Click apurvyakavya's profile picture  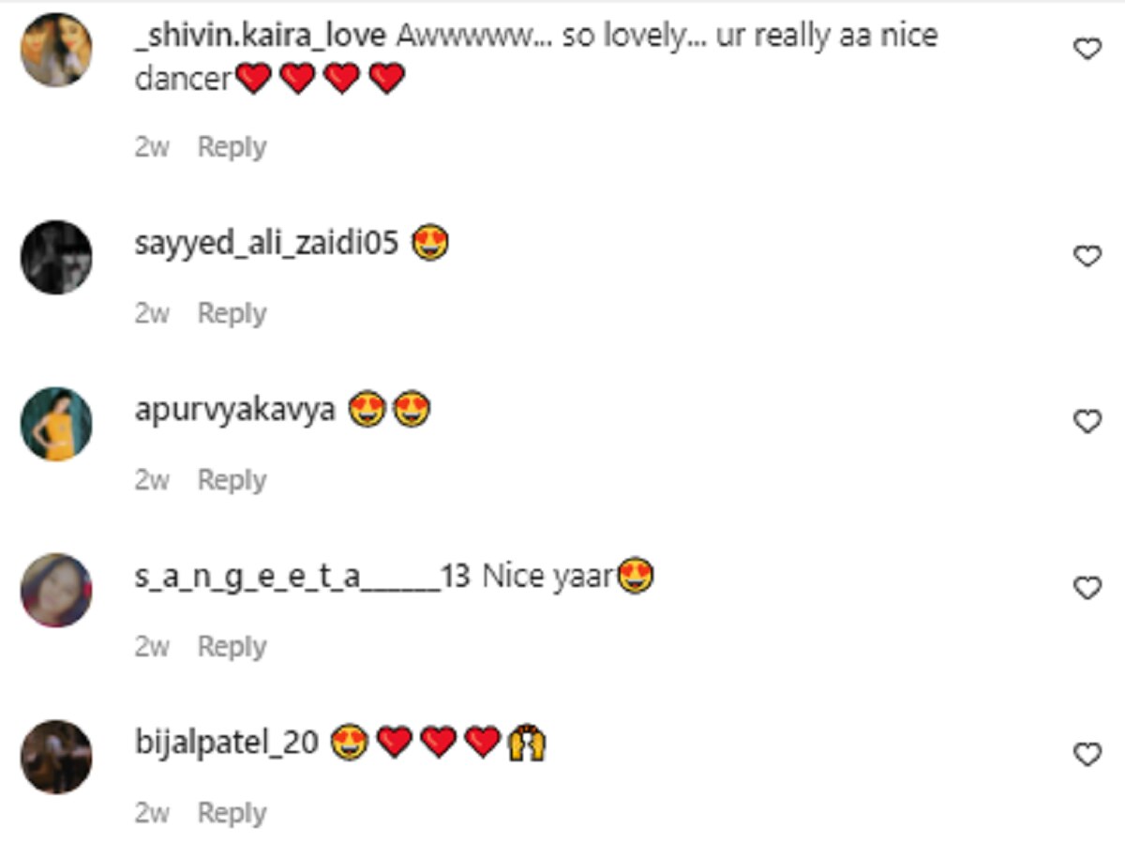coord(56,424)
